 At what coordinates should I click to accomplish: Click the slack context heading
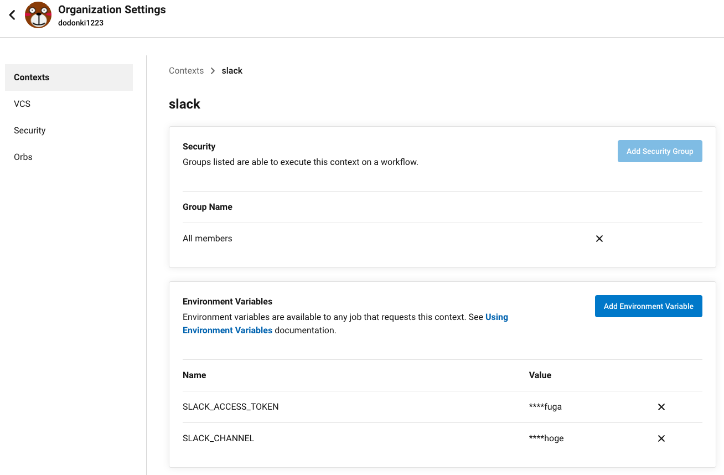pyautogui.click(x=184, y=104)
